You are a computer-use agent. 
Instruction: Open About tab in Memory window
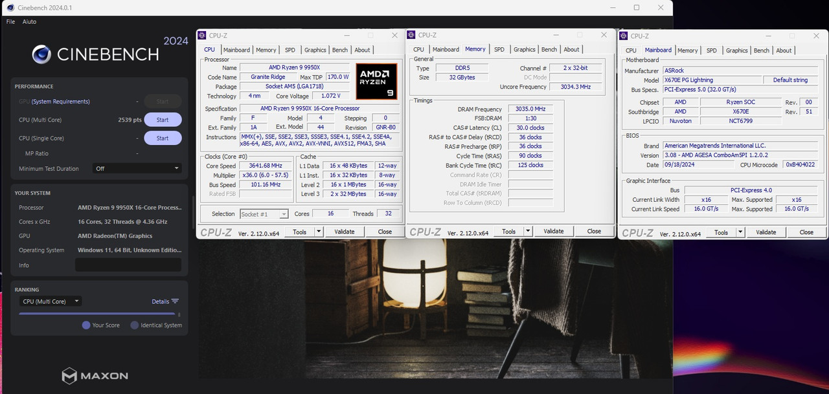(x=571, y=49)
